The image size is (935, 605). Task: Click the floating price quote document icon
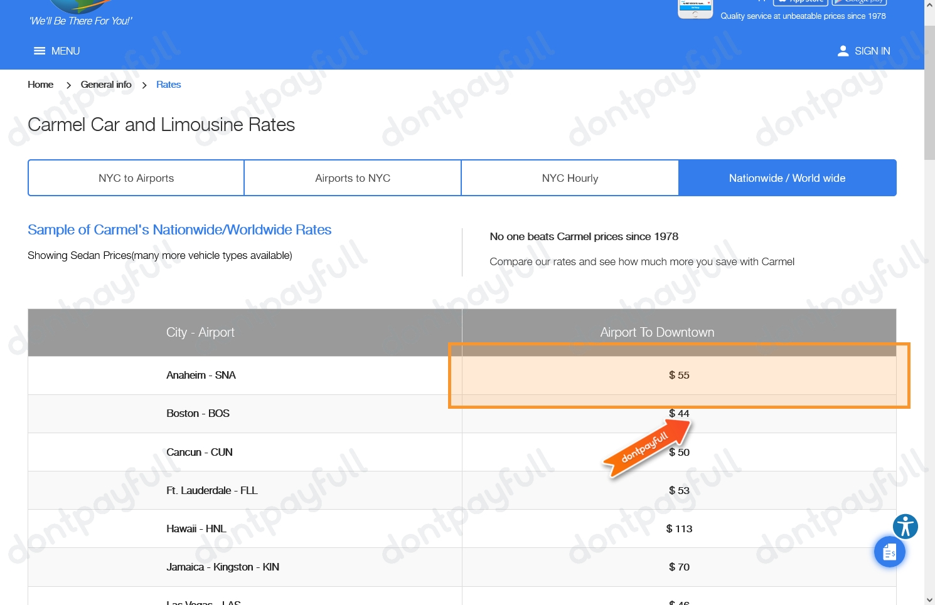pyautogui.click(x=889, y=552)
